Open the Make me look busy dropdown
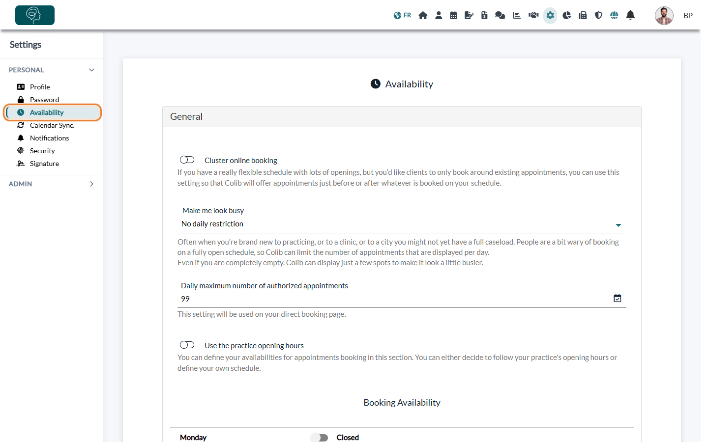Viewport: 708px width, 442px height. click(402, 224)
